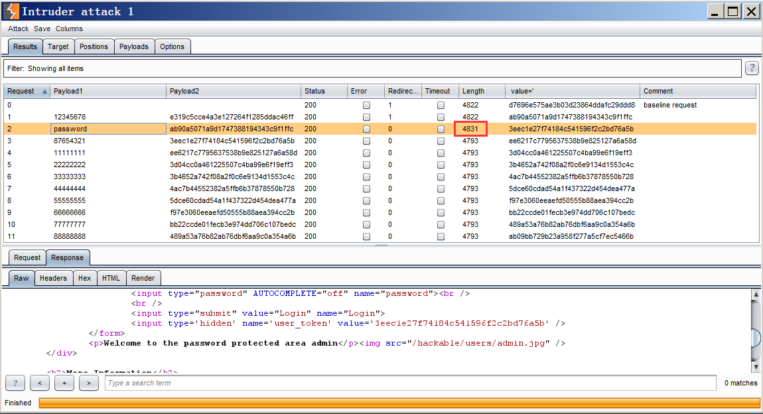Screen dimensions: 763x414
Task: Open the Save menu
Action: point(42,29)
